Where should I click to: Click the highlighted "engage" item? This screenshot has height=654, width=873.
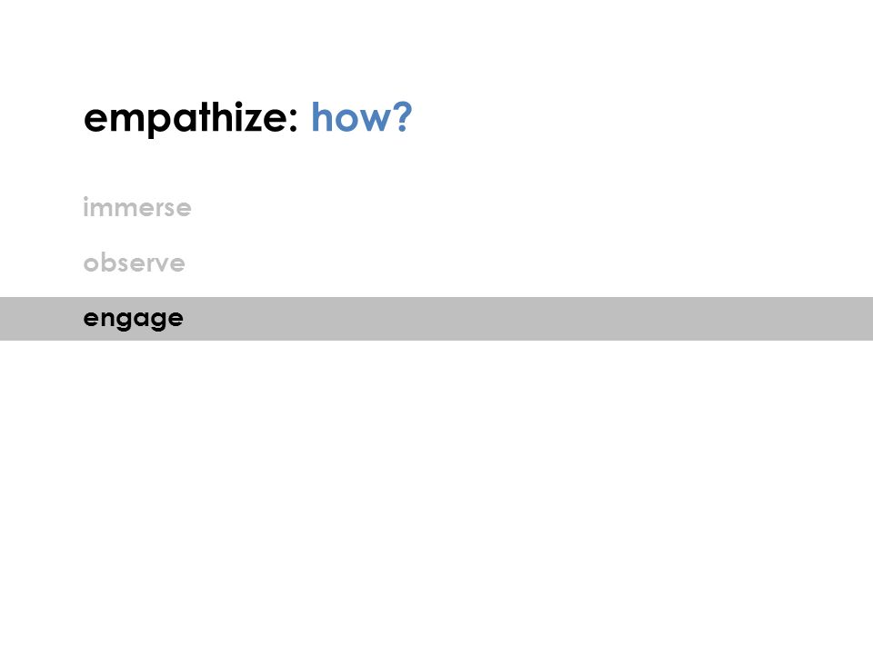[133, 319]
